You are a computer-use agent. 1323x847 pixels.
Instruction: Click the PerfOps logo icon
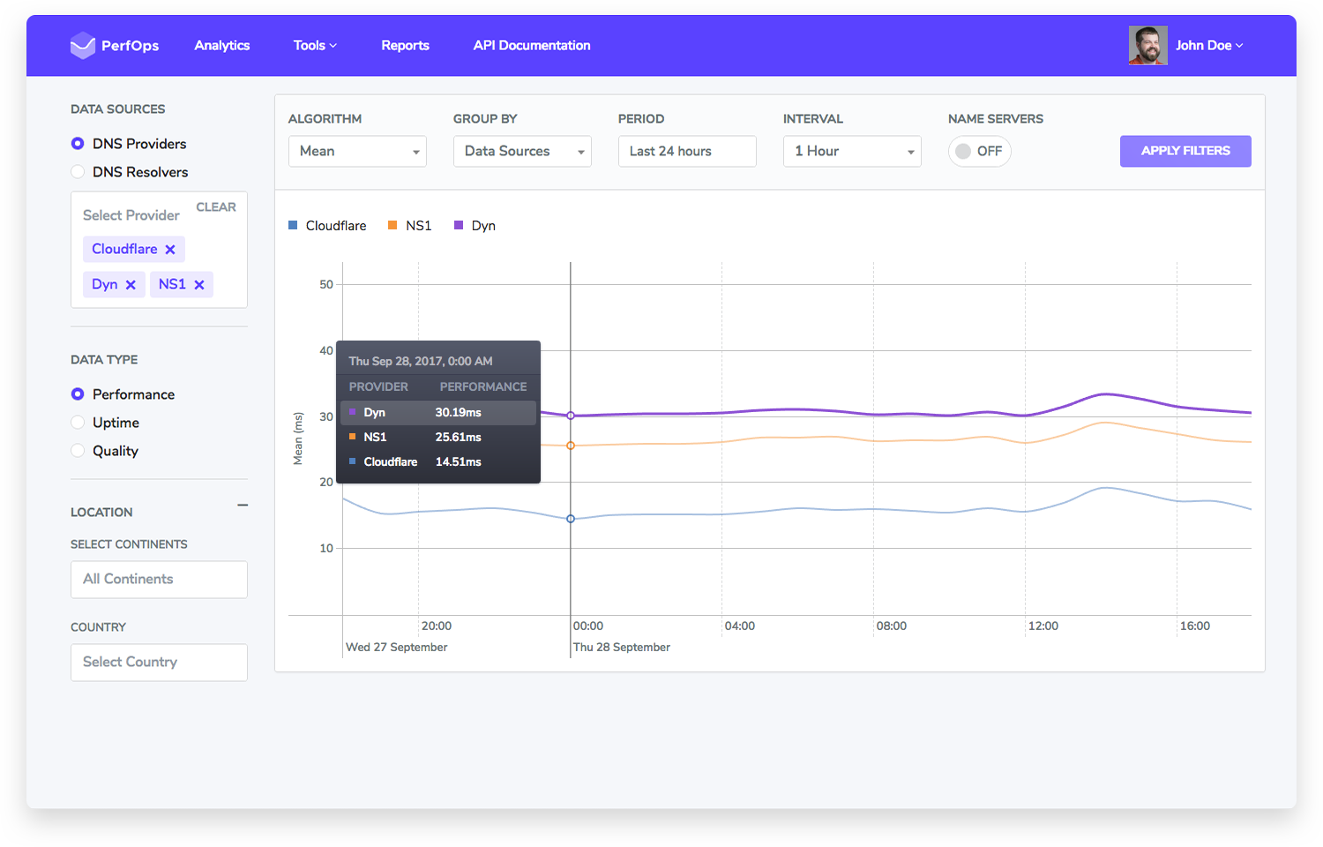coord(82,45)
